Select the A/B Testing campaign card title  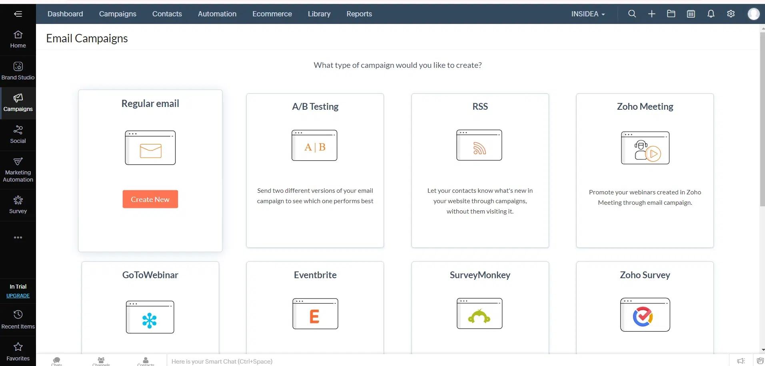pyautogui.click(x=315, y=107)
